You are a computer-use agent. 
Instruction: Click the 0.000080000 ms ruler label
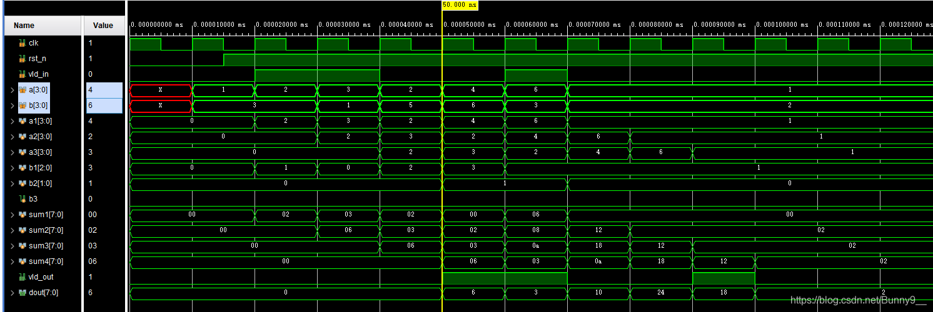click(x=657, y=24)
